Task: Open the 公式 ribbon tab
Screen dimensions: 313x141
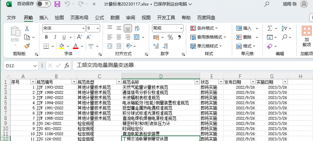Action: [99, 18]
